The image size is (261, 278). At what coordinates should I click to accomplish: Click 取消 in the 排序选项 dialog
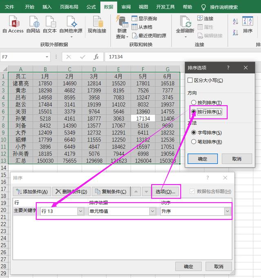pos(237,159)
